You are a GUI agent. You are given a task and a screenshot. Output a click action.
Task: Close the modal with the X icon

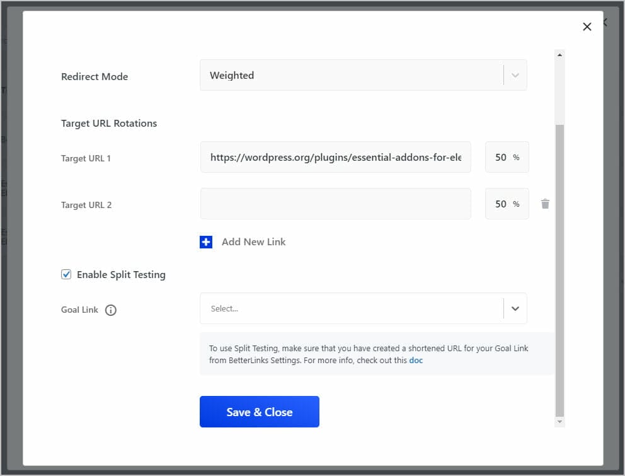(587, 26)
